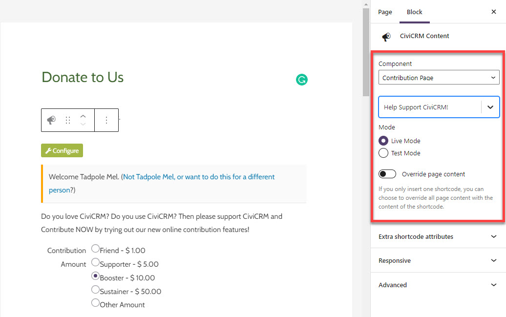Click the Component label text
Screen dimensions: 506x317
point(395,63)
